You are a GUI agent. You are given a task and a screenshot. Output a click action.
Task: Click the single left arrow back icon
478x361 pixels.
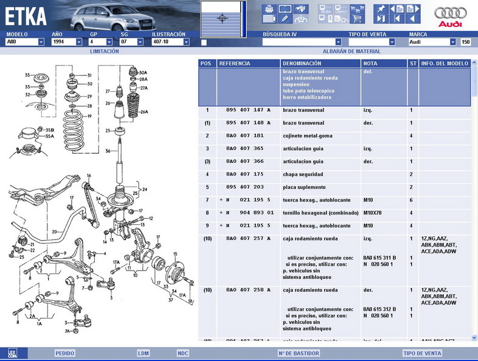413,19
